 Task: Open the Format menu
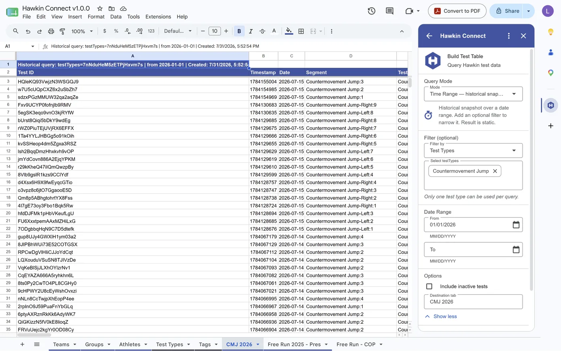click(96, 17)
